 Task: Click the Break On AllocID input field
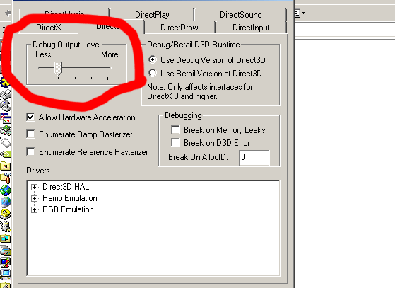pyautogui.click(x=254, y=158)
